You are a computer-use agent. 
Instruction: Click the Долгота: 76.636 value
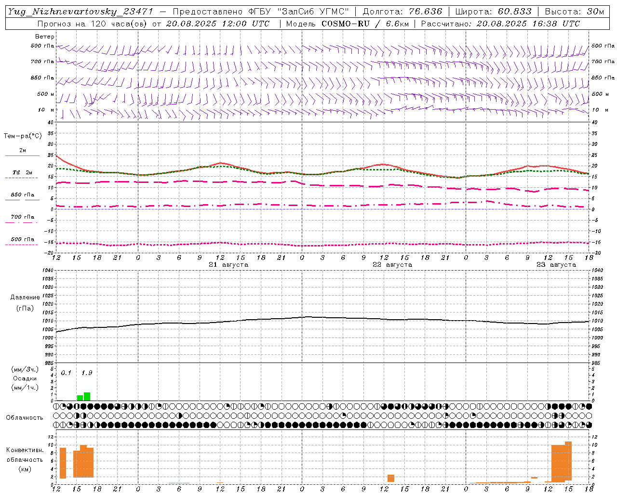402,12
